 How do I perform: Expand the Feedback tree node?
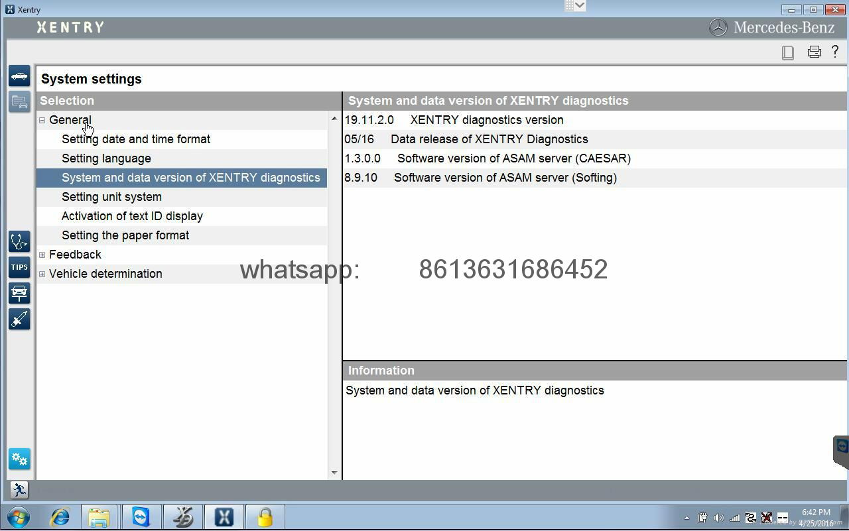pos(42,255)
